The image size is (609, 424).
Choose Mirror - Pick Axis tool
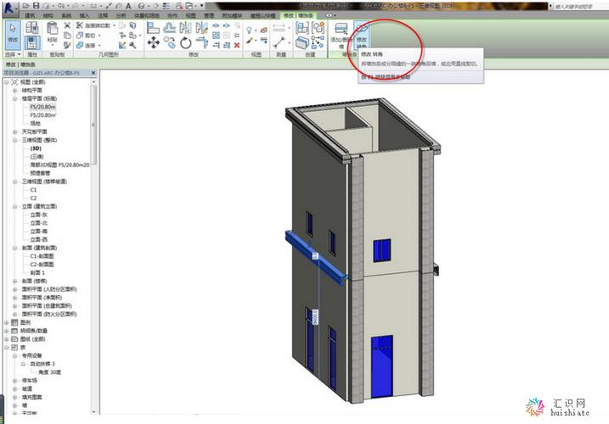tap(186, 28)
